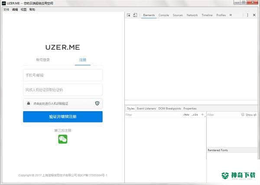Switch to the account login tab
The width and height of the screenshot is (260, 185).
pyautogui.click(x=43, y=59)
